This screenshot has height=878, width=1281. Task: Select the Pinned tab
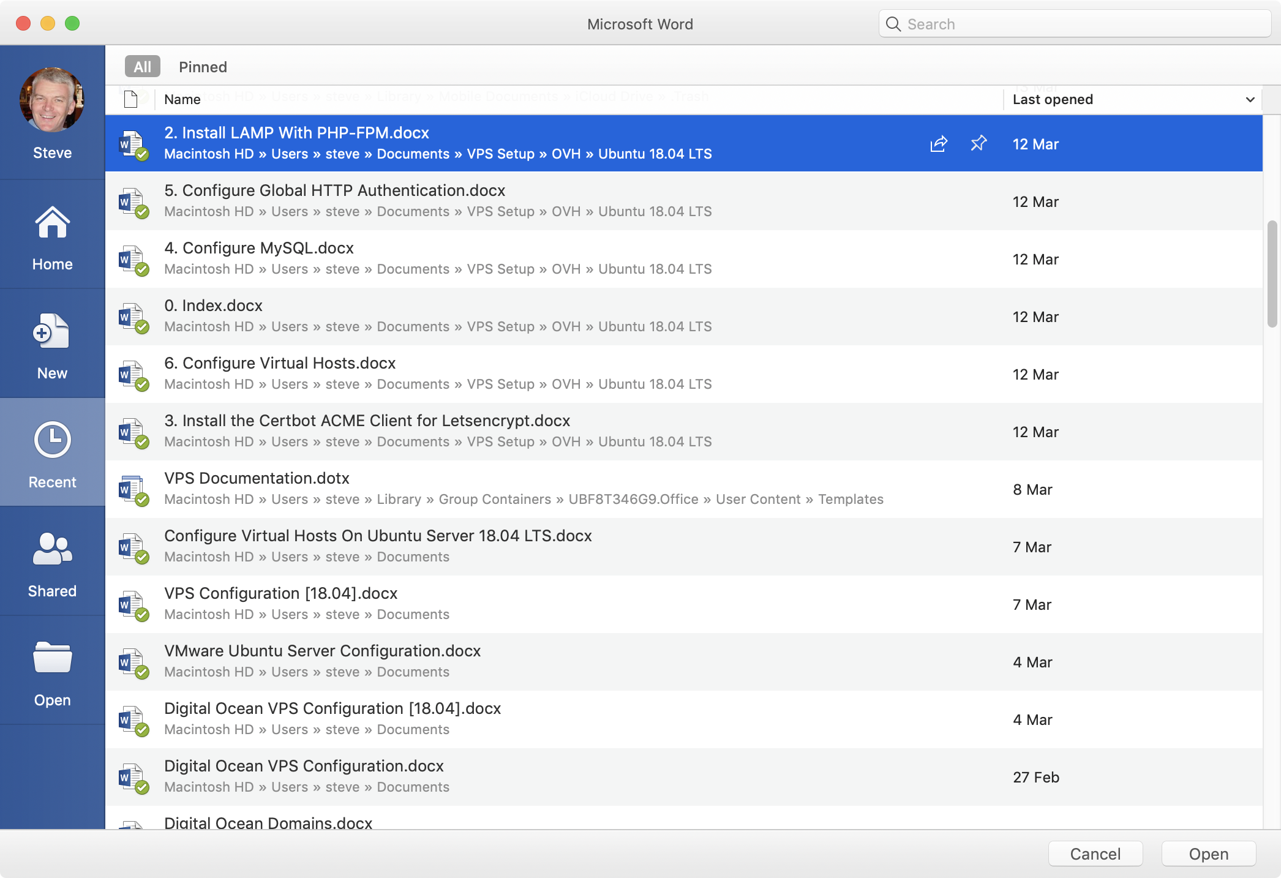[203, 66]
